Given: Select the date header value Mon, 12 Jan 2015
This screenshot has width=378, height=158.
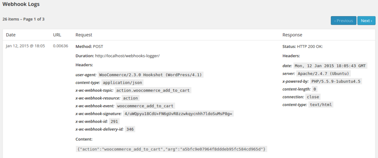Looking at the screenshot, I should point(330,65).
